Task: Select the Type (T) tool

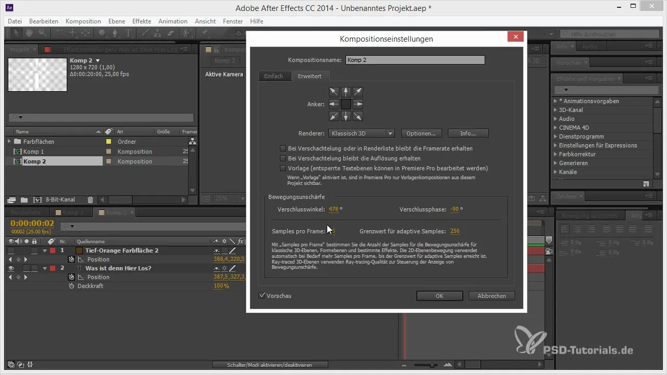Action: pos(129,33)
